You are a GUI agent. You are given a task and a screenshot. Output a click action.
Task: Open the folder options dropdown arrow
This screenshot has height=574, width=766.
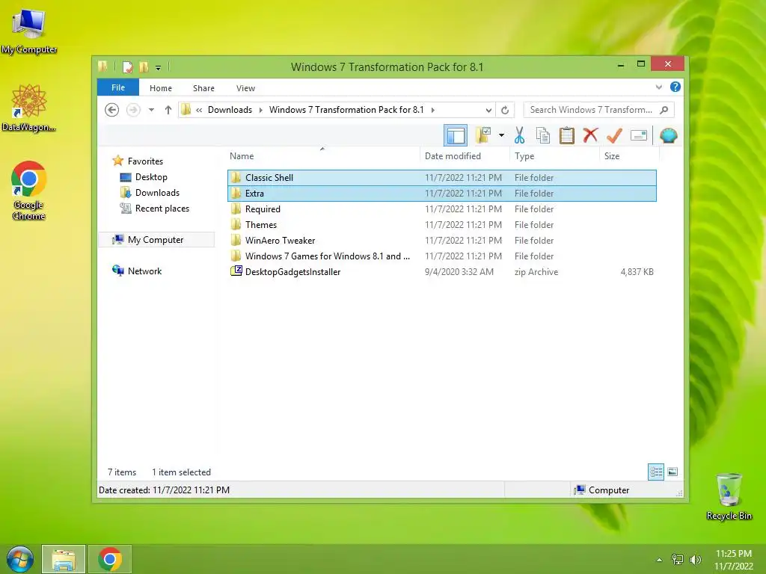(x=501, y=135)
